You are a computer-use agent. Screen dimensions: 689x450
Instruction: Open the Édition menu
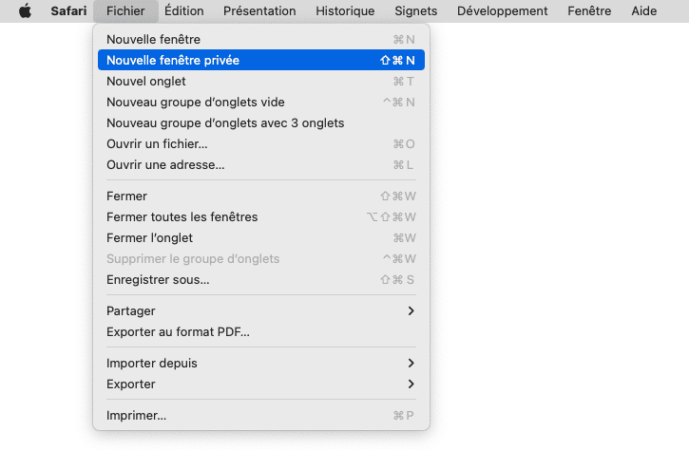[x=184, y=11]
